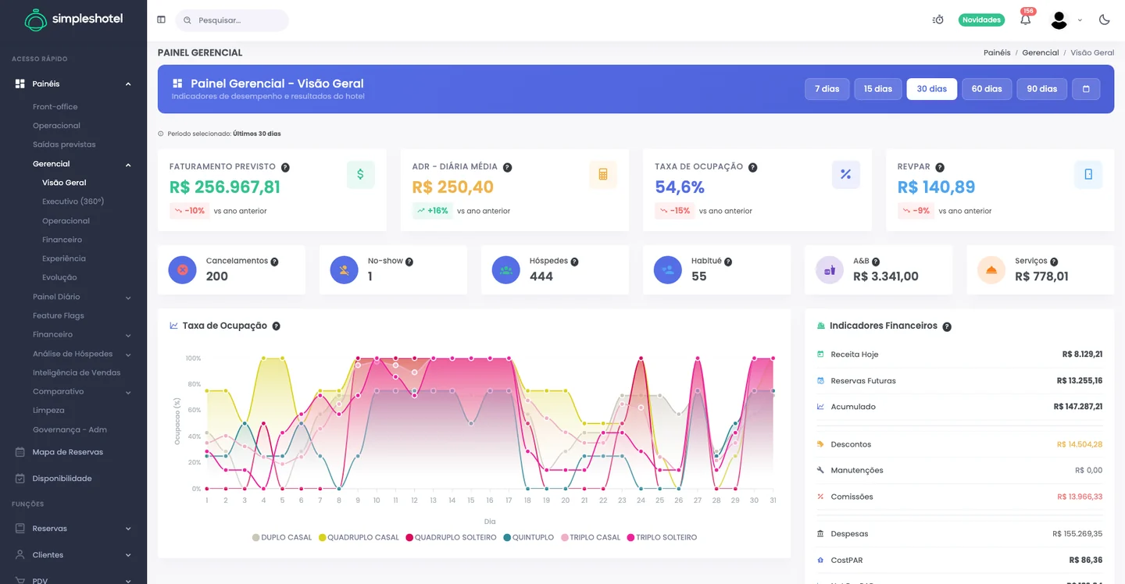
Task: Toggle the sidebar collapse icon
Action: [x=161, y=20]
